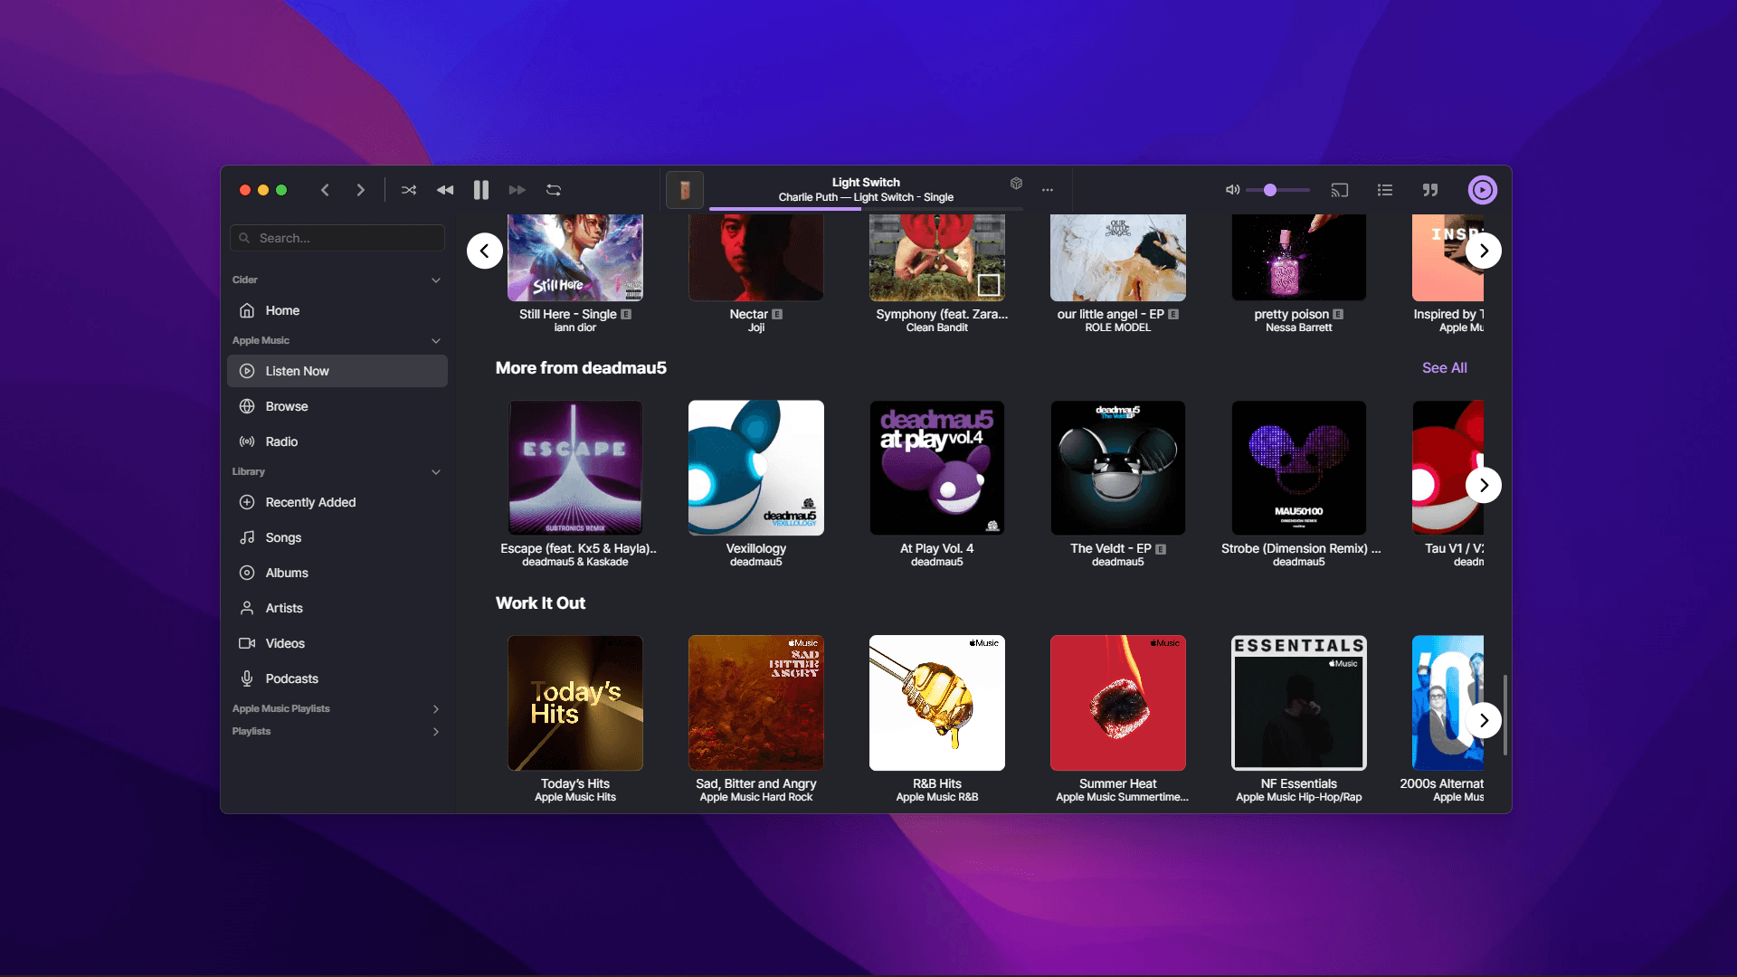Screen dimensions: 1737x977
Task: Mute audio with speaker icon
Action: click(1232, 190)
